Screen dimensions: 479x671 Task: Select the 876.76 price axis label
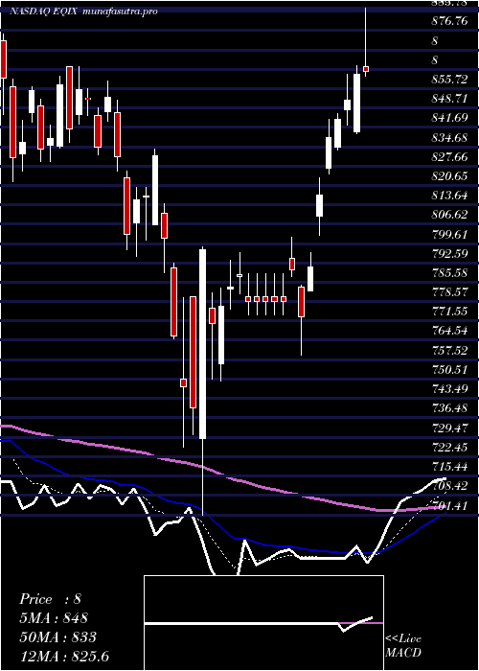click(449, 21)
